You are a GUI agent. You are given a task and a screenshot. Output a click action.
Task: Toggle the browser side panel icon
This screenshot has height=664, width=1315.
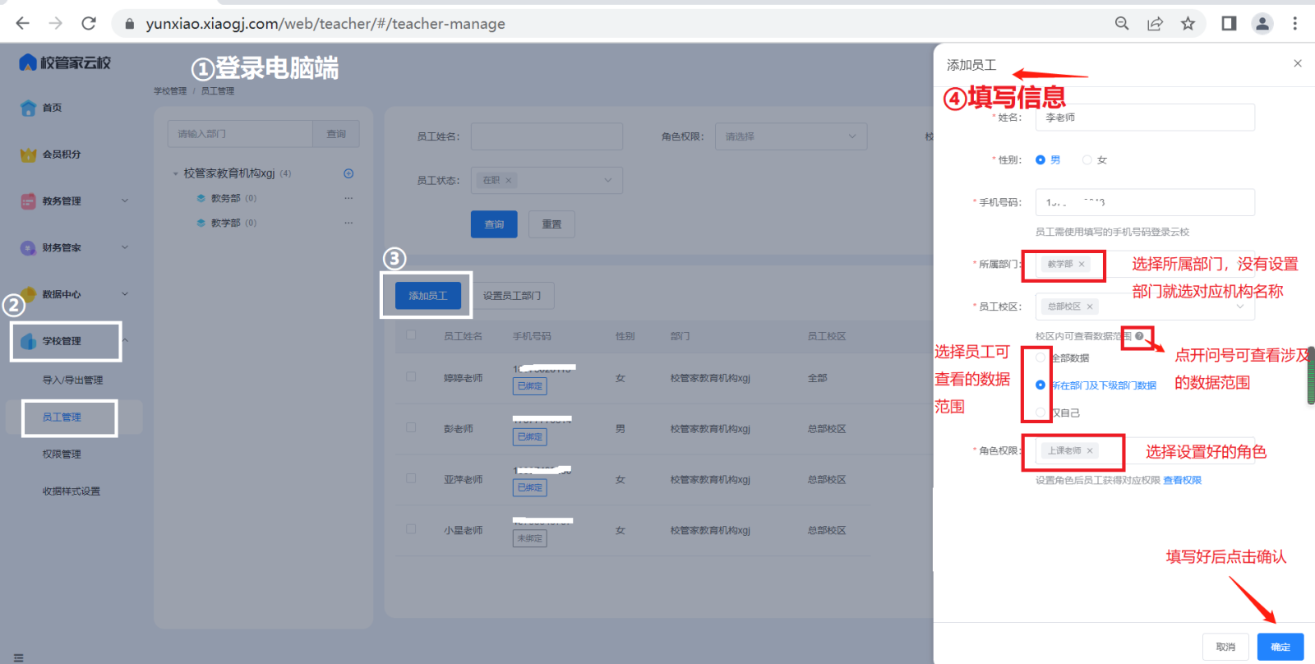coord(1229,24)
